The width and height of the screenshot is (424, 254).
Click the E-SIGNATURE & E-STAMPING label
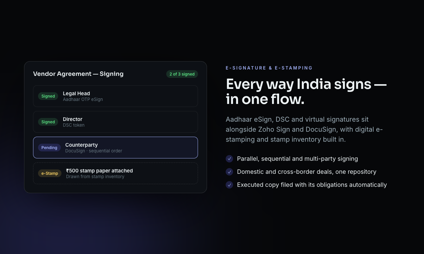(269, 68)
